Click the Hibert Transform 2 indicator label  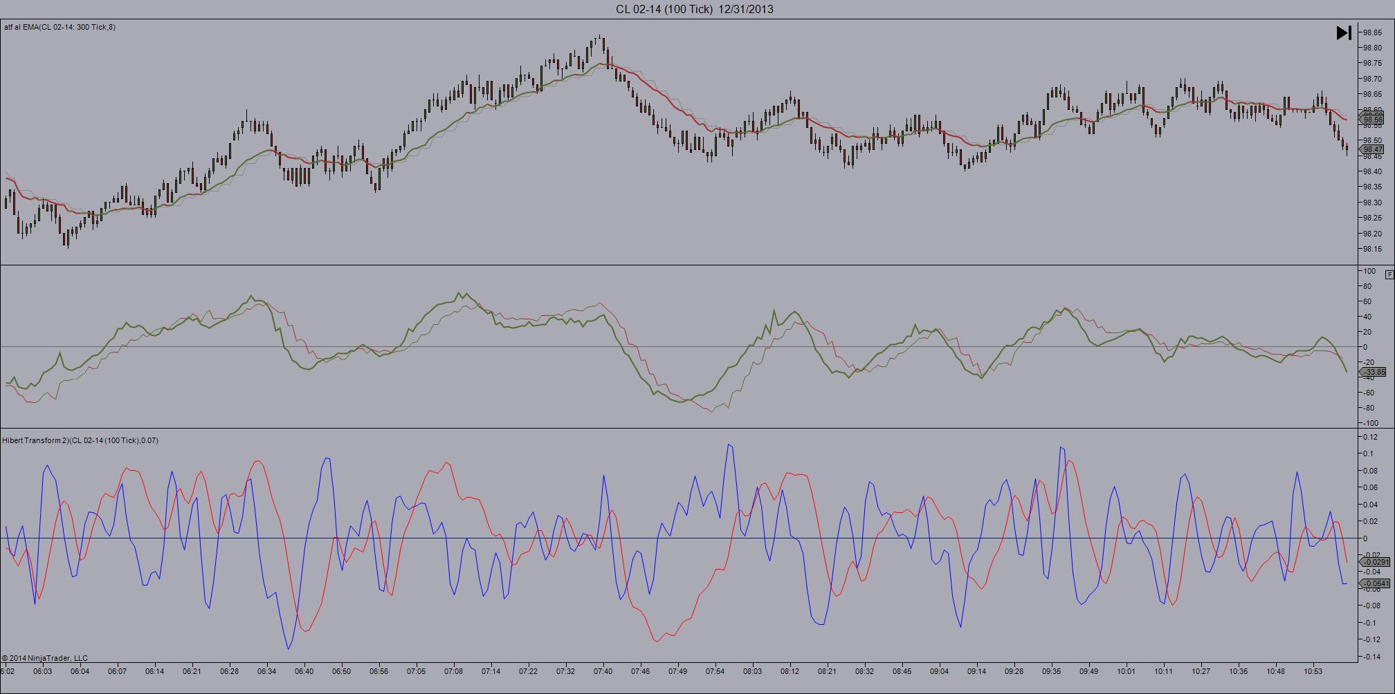pyautogui.click(x=80, y=440)
